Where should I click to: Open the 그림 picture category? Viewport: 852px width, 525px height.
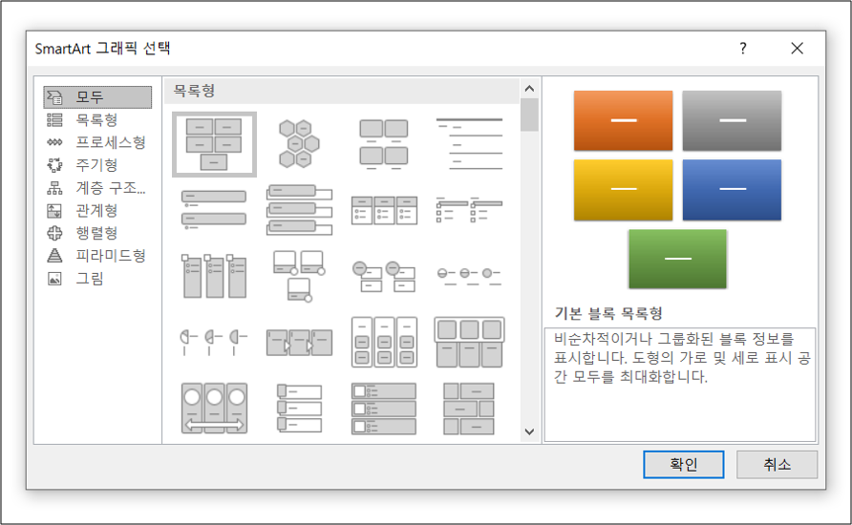coord(97,279)
